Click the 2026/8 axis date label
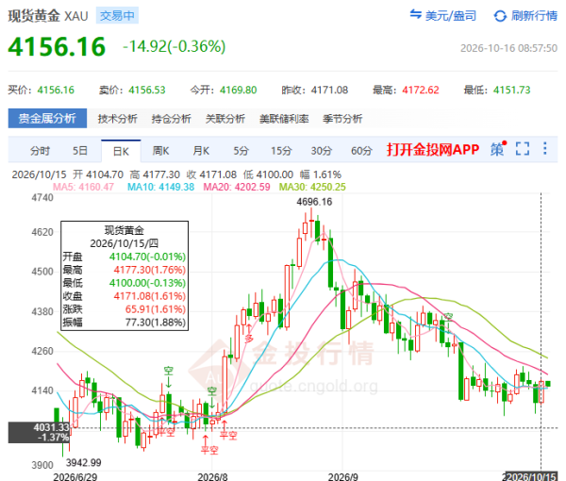Image resolution: width=566 pixels, height=481 pixels. [x=212, y=476]
